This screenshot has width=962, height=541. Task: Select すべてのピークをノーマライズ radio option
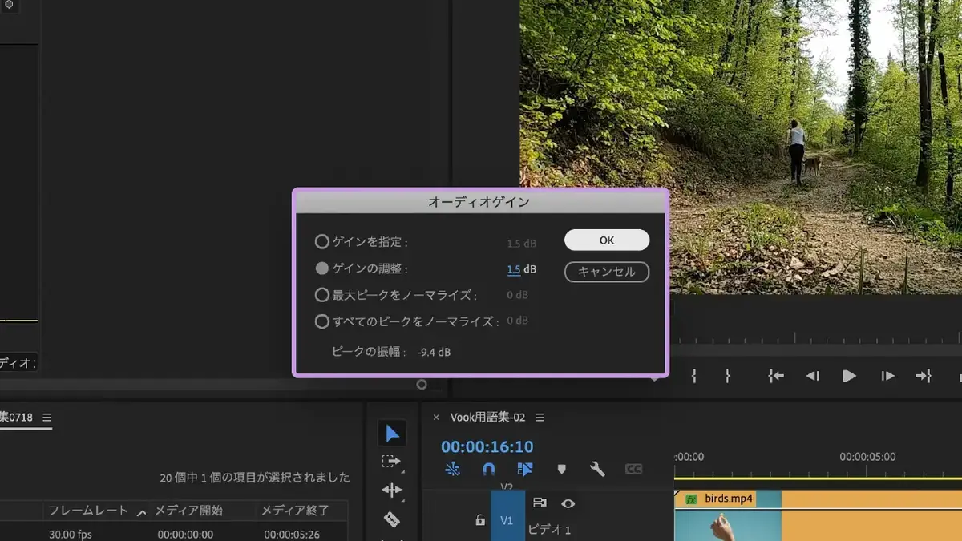[x=321, y=321]
